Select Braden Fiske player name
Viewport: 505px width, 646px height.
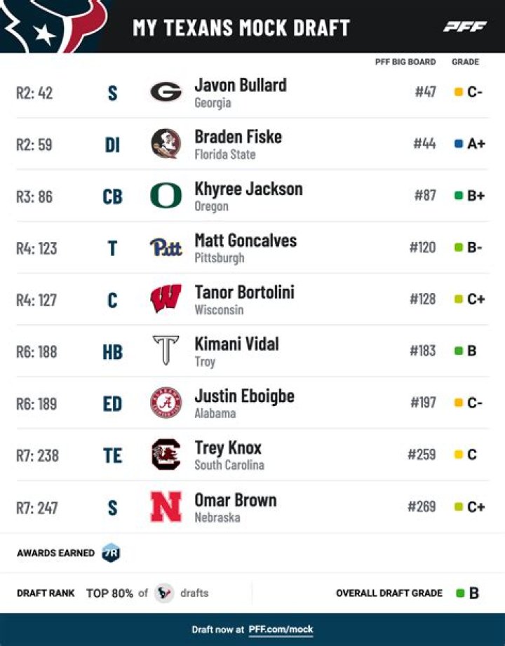[x=238, y=137]
